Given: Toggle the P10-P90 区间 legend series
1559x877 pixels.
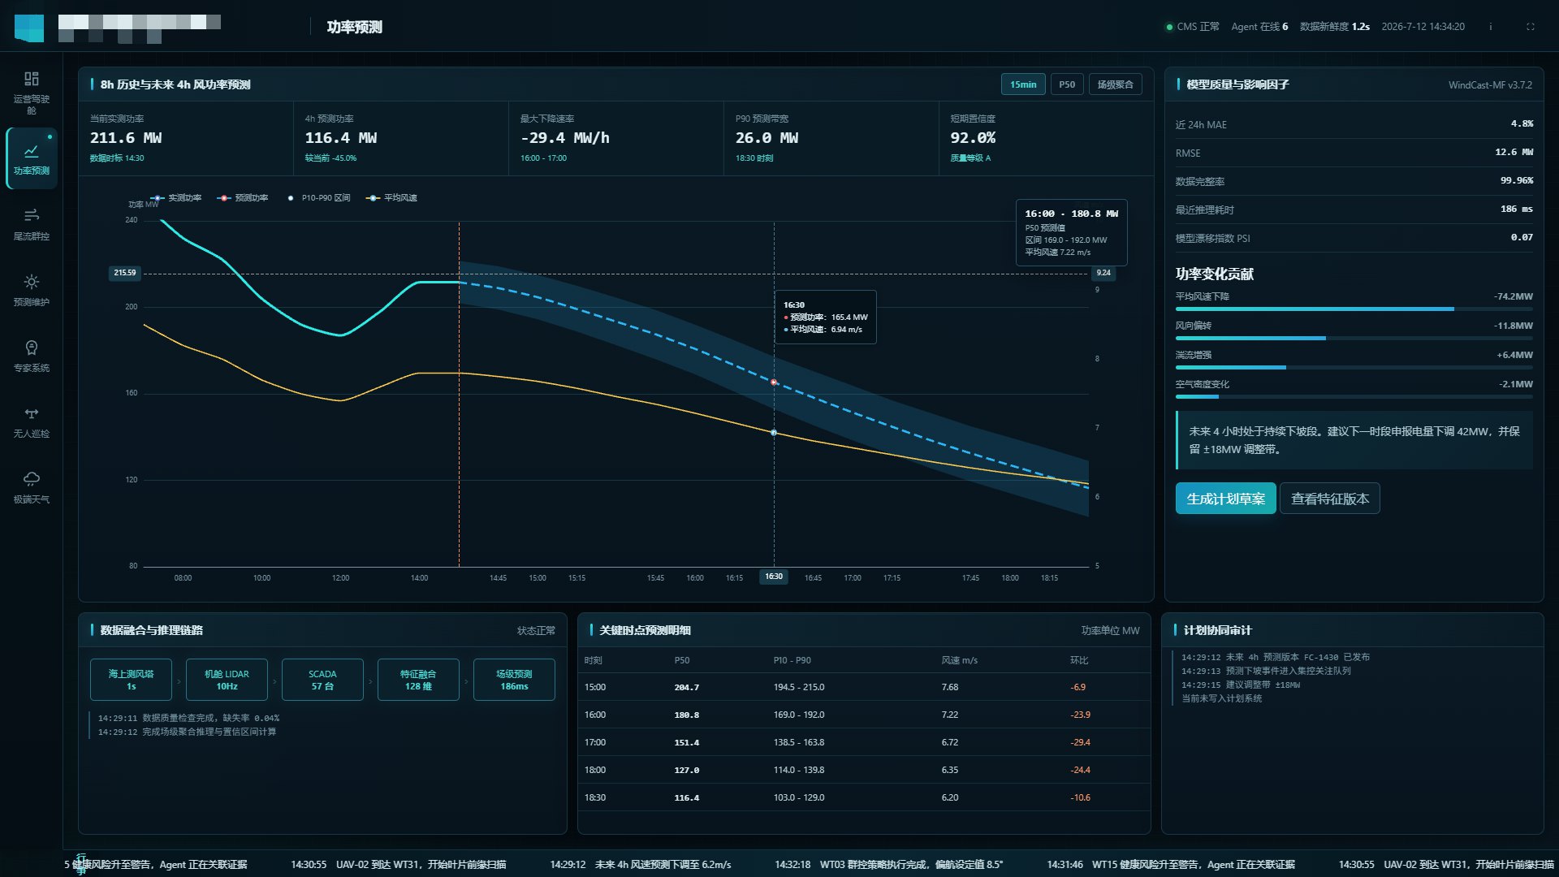Looking at the screenshot, I should coord(318,198).
